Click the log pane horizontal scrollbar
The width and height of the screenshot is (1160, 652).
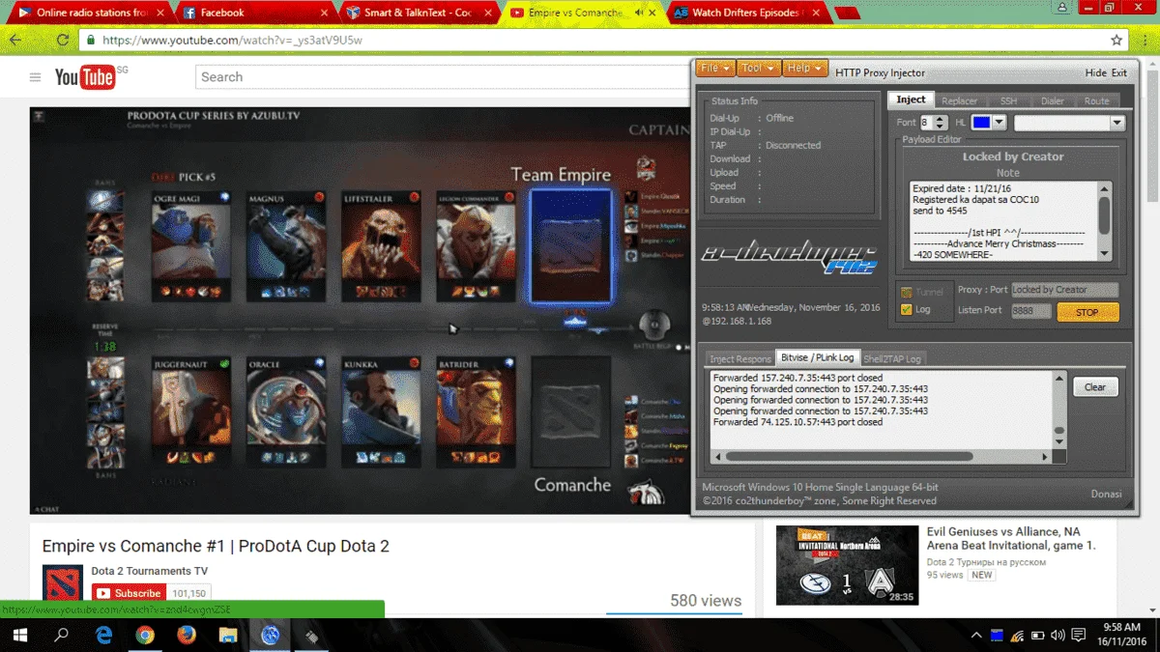tap(882, 456)
